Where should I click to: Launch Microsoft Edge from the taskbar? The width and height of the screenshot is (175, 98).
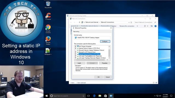point(94,96)
